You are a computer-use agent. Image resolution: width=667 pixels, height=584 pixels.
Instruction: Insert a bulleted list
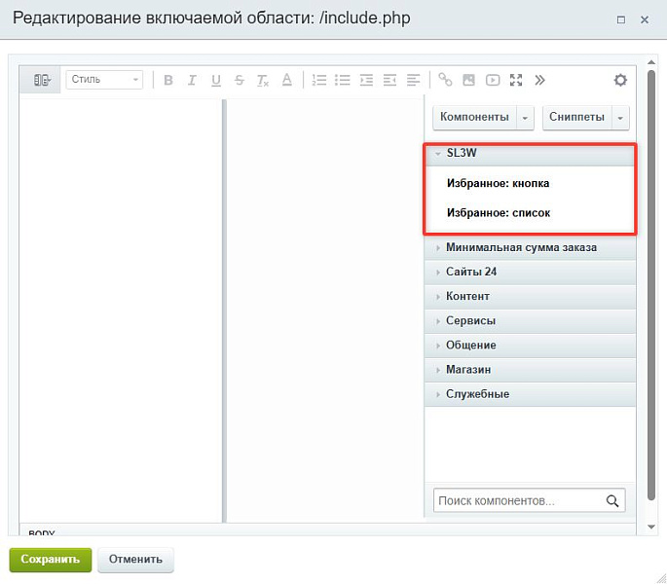(x=343, y=80)
